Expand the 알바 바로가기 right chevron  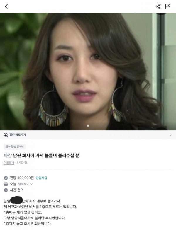tap(170, 135)
